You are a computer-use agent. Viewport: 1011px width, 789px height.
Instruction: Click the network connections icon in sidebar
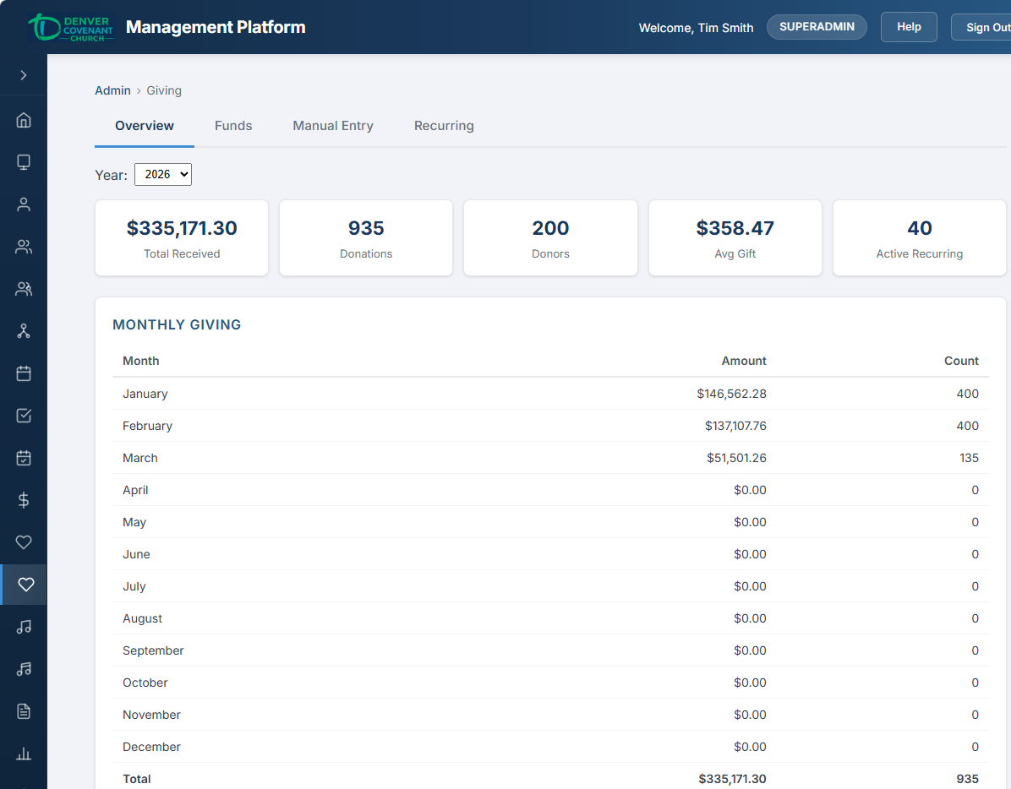click(x=24, y=331)
